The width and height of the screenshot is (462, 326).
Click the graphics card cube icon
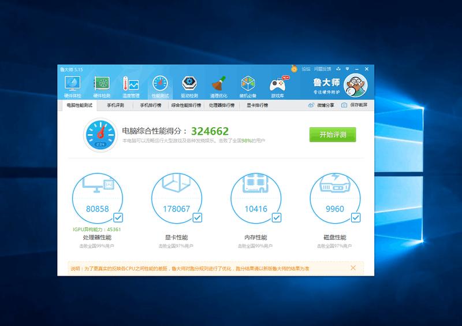pos(176,183)
